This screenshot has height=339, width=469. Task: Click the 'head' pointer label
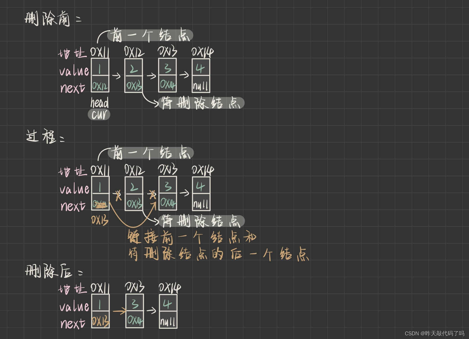[x=100, y=103]
